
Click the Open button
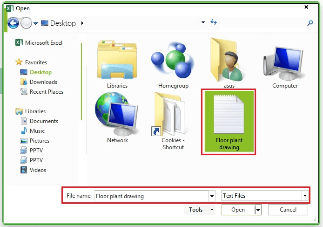[238, 210]
